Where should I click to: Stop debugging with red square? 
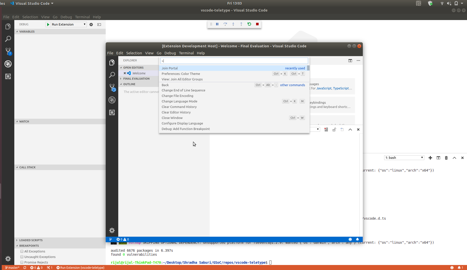tap(257, 24)
